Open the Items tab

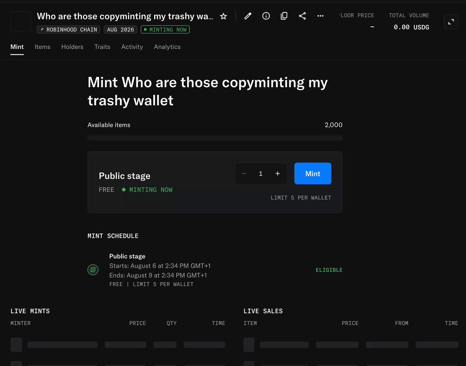click(x=42, y=47)
